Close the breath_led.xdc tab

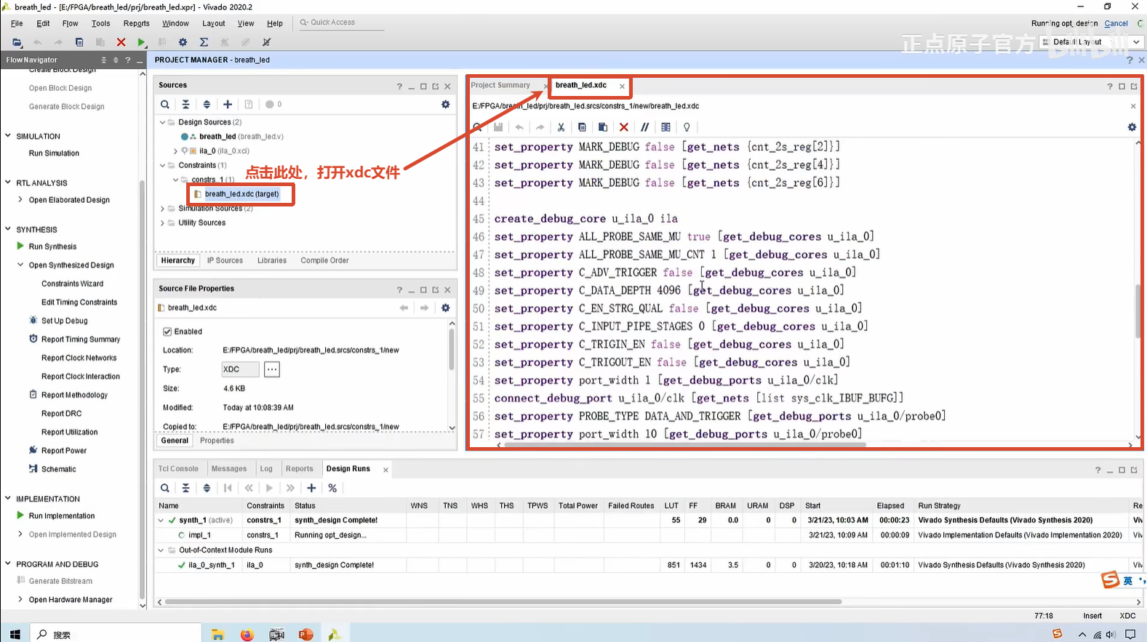622,86
